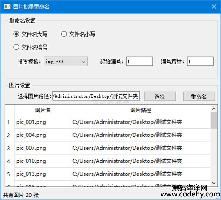Focus the 编号增量 text box
Screen dimensions: 221x200
pos(200,61)
